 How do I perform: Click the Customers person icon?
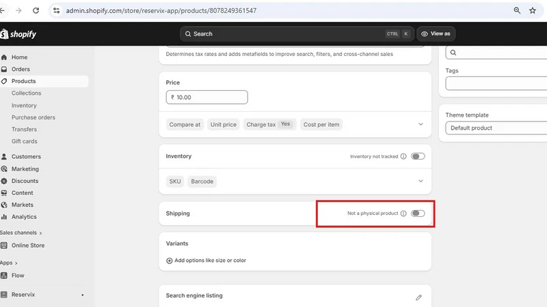coord(4,157)
